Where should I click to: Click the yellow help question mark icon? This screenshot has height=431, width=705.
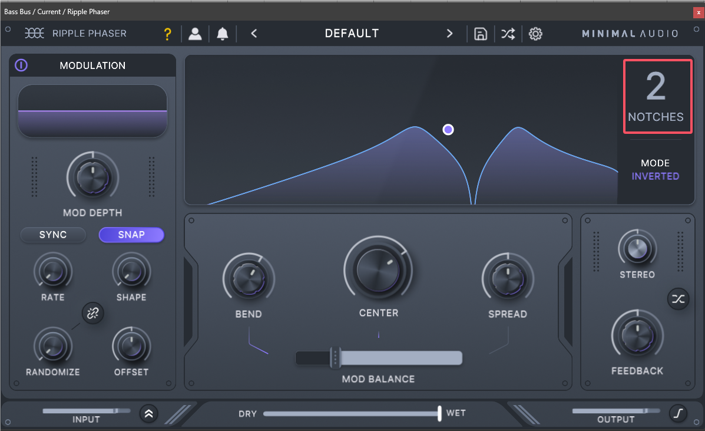(168, 34)
